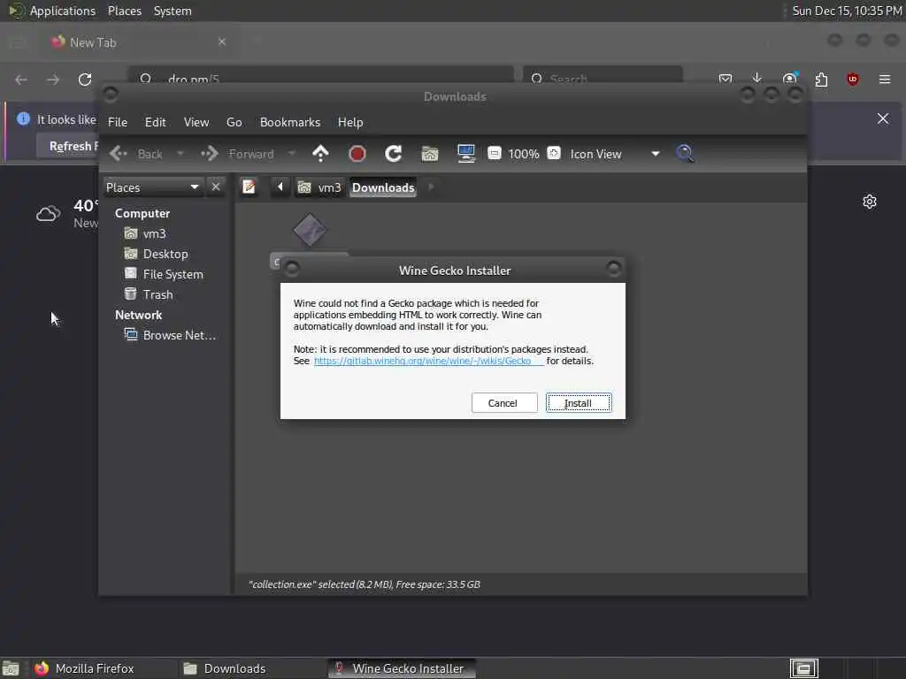Click Install in Wine Gecko Installer

(579, 403)
